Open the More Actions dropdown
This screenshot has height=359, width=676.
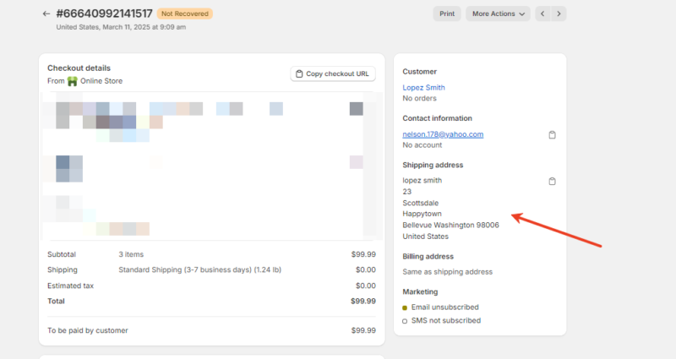(x=498, y=14)
